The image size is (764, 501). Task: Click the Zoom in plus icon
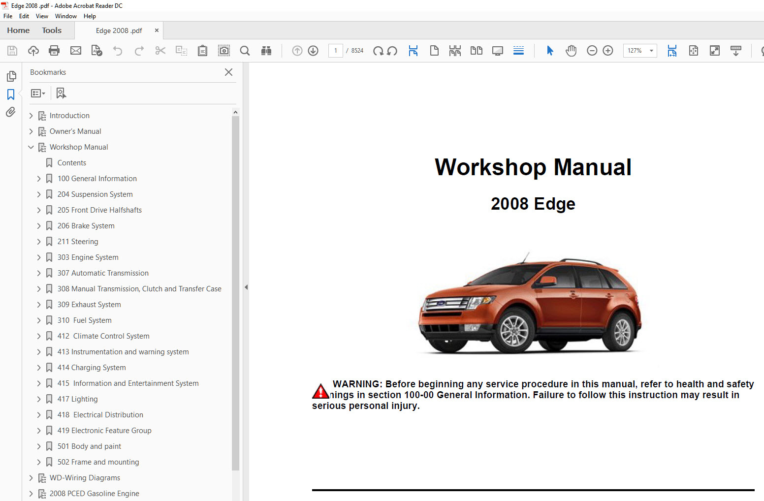click(608, 51)
